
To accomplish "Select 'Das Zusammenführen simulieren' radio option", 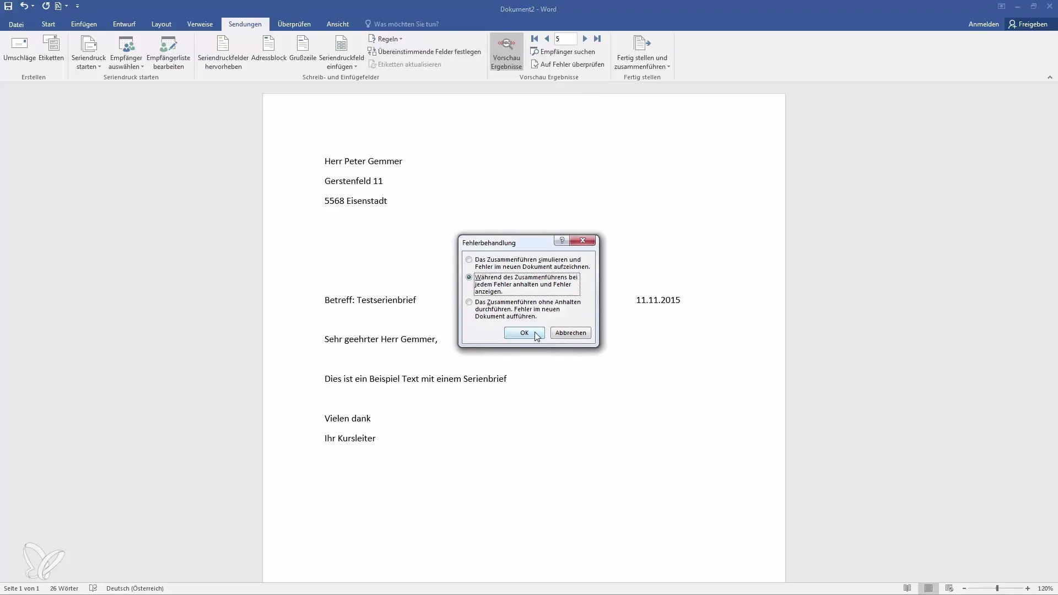I will click(x=469, y=259).
